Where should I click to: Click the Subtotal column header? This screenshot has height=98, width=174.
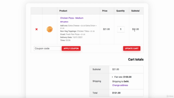[x=135, y=11]
